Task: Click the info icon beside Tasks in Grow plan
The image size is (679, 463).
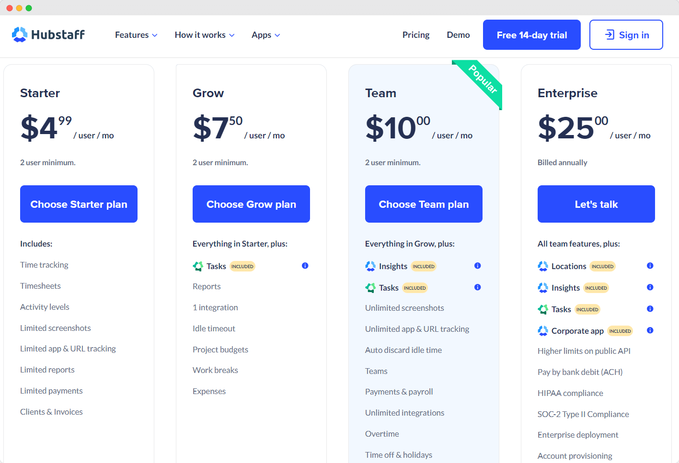Action: pyautogui.click(x=305, y=265)
